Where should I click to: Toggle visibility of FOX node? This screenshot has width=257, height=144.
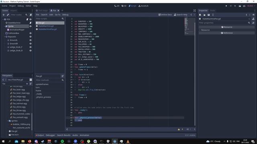[x=31, y=19]
